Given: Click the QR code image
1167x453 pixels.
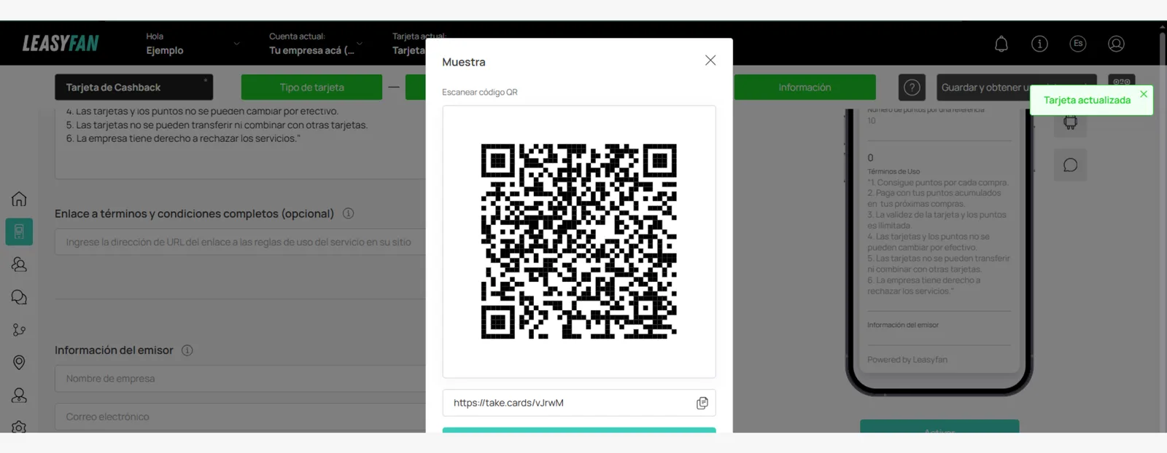Looking at the screenshot, I should tap(578, 241).
